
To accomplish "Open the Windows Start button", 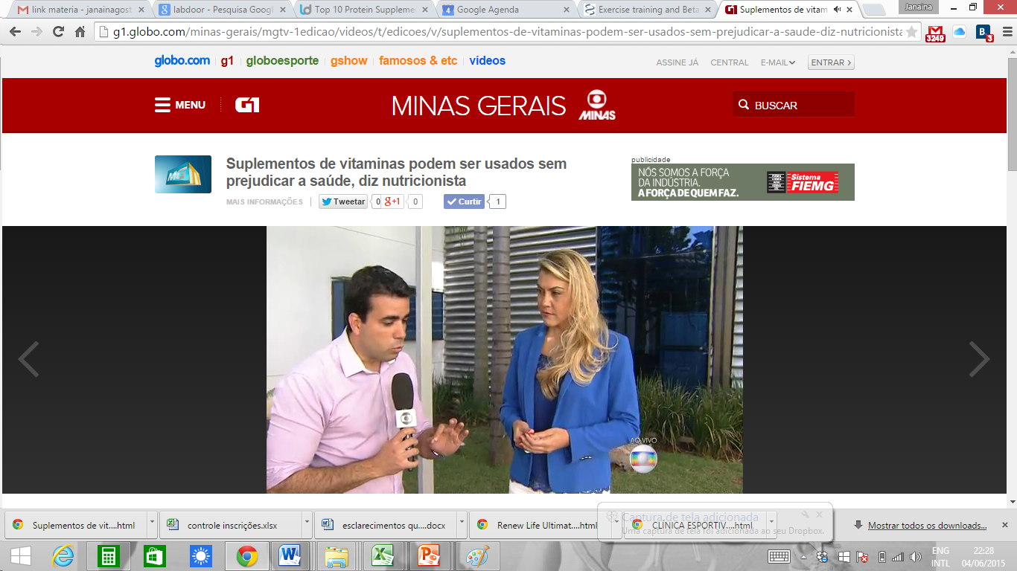I will point(21,556).
